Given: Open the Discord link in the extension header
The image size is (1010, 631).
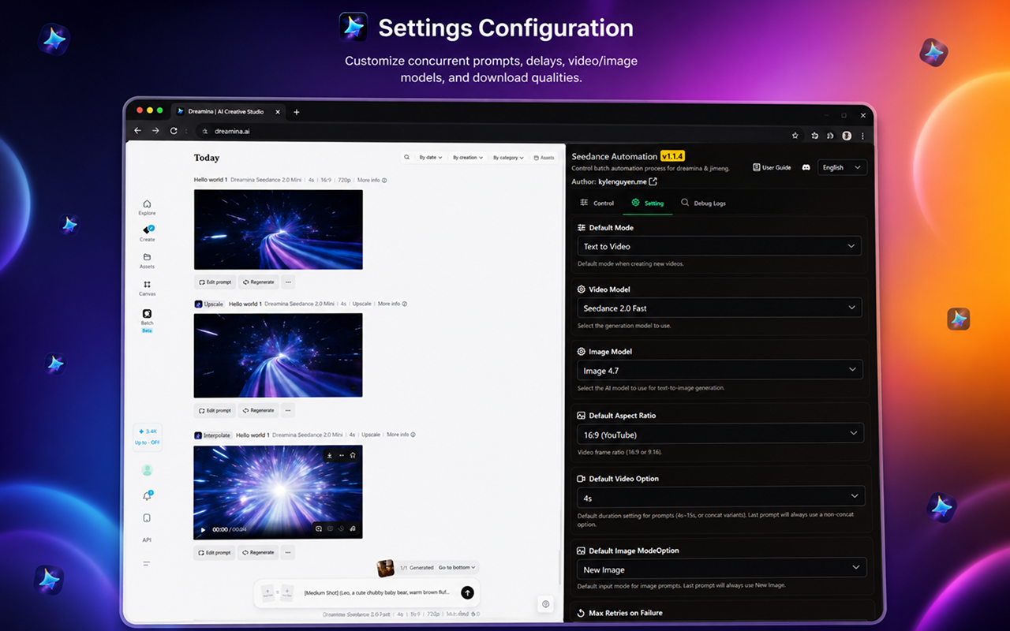Looking at the screenshot, I should (806, 167).
